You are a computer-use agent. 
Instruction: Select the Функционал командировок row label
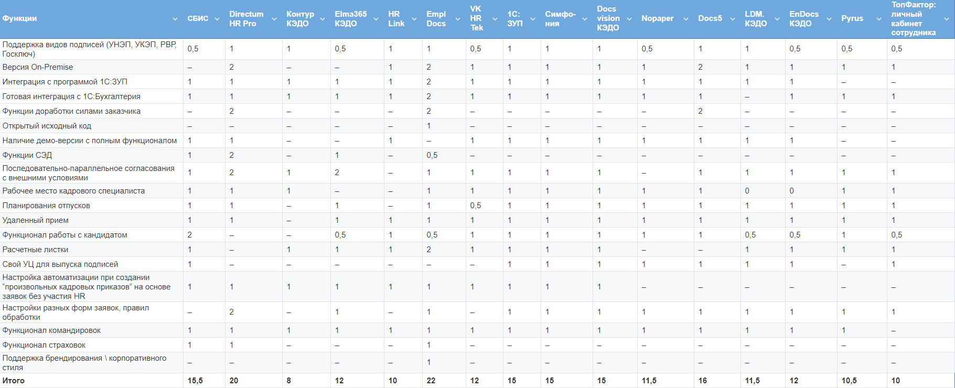(51, 330)
